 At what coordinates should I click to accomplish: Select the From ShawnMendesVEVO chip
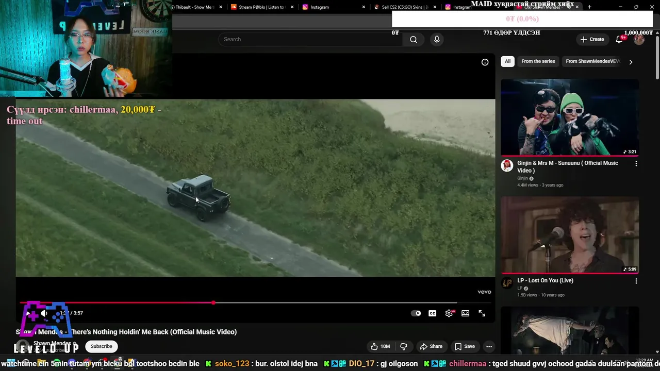click(x=592, y=61)
